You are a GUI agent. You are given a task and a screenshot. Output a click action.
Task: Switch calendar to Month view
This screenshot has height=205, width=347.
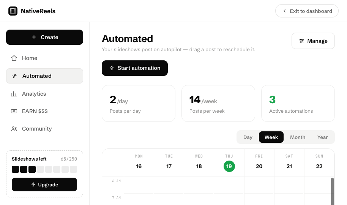298,137
